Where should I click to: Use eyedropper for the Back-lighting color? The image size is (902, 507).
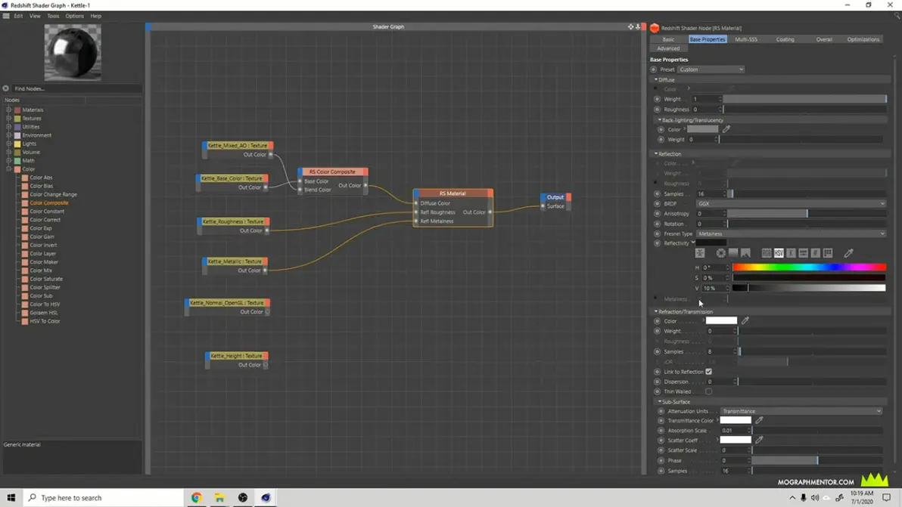726,129
